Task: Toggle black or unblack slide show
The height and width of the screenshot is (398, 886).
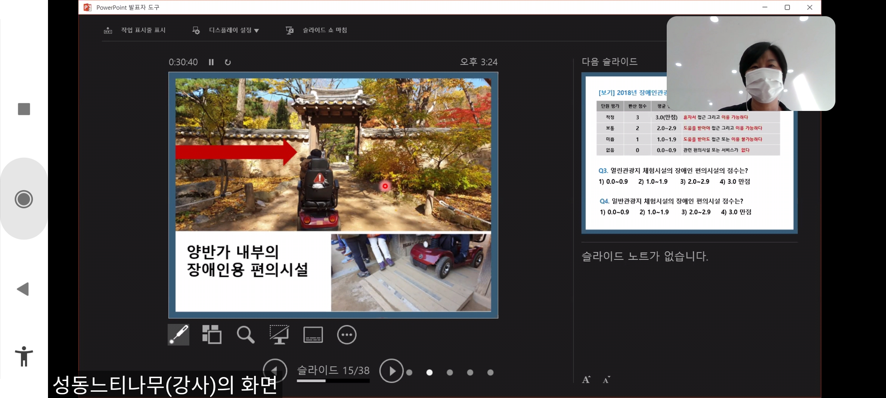Action: [x=279, y=335]
